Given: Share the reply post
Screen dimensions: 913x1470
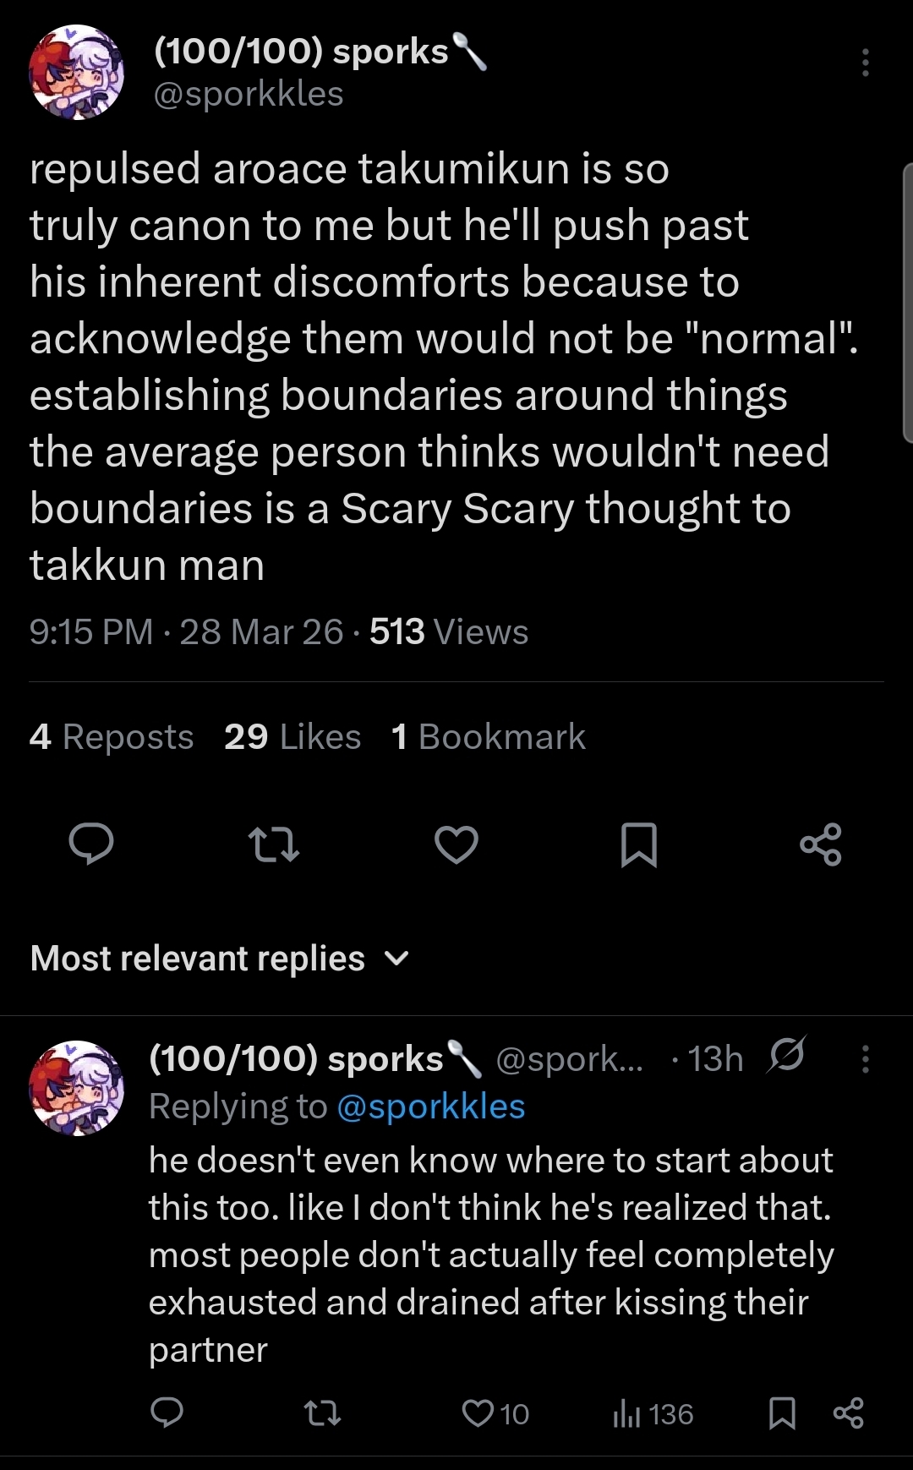Looking at the screenshot, I should pyautogui.click(x=849, y=1413).
